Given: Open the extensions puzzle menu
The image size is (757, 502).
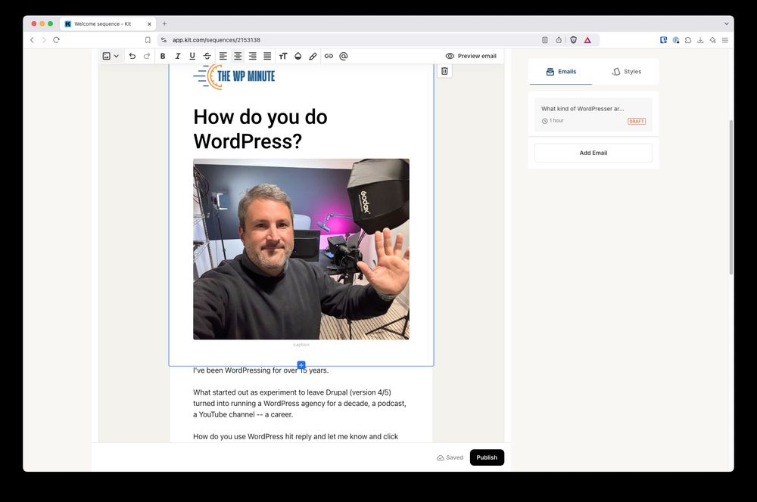Looking at the screenshot, I should point(688,40).
